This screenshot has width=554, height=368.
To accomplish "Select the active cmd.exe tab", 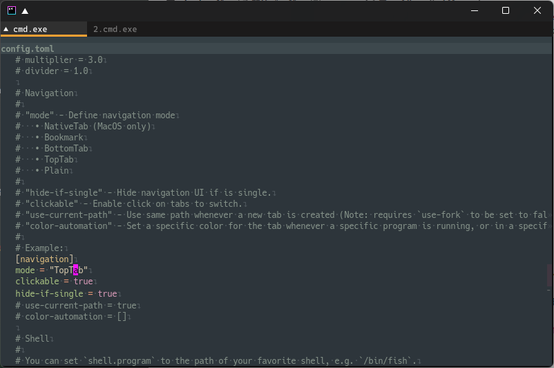I will point(44,29).
